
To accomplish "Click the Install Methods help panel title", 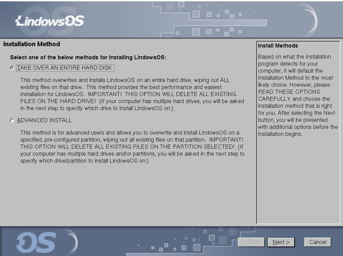I will tap(278, 46).
